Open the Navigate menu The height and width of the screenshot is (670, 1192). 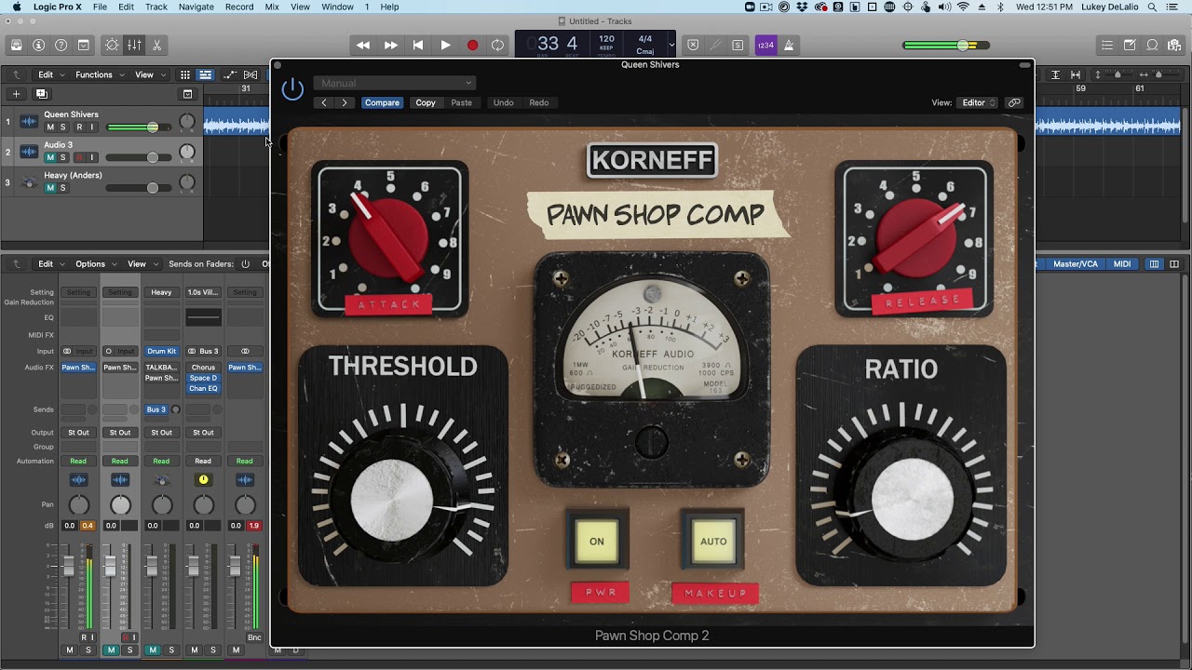[x=196, y=7]
